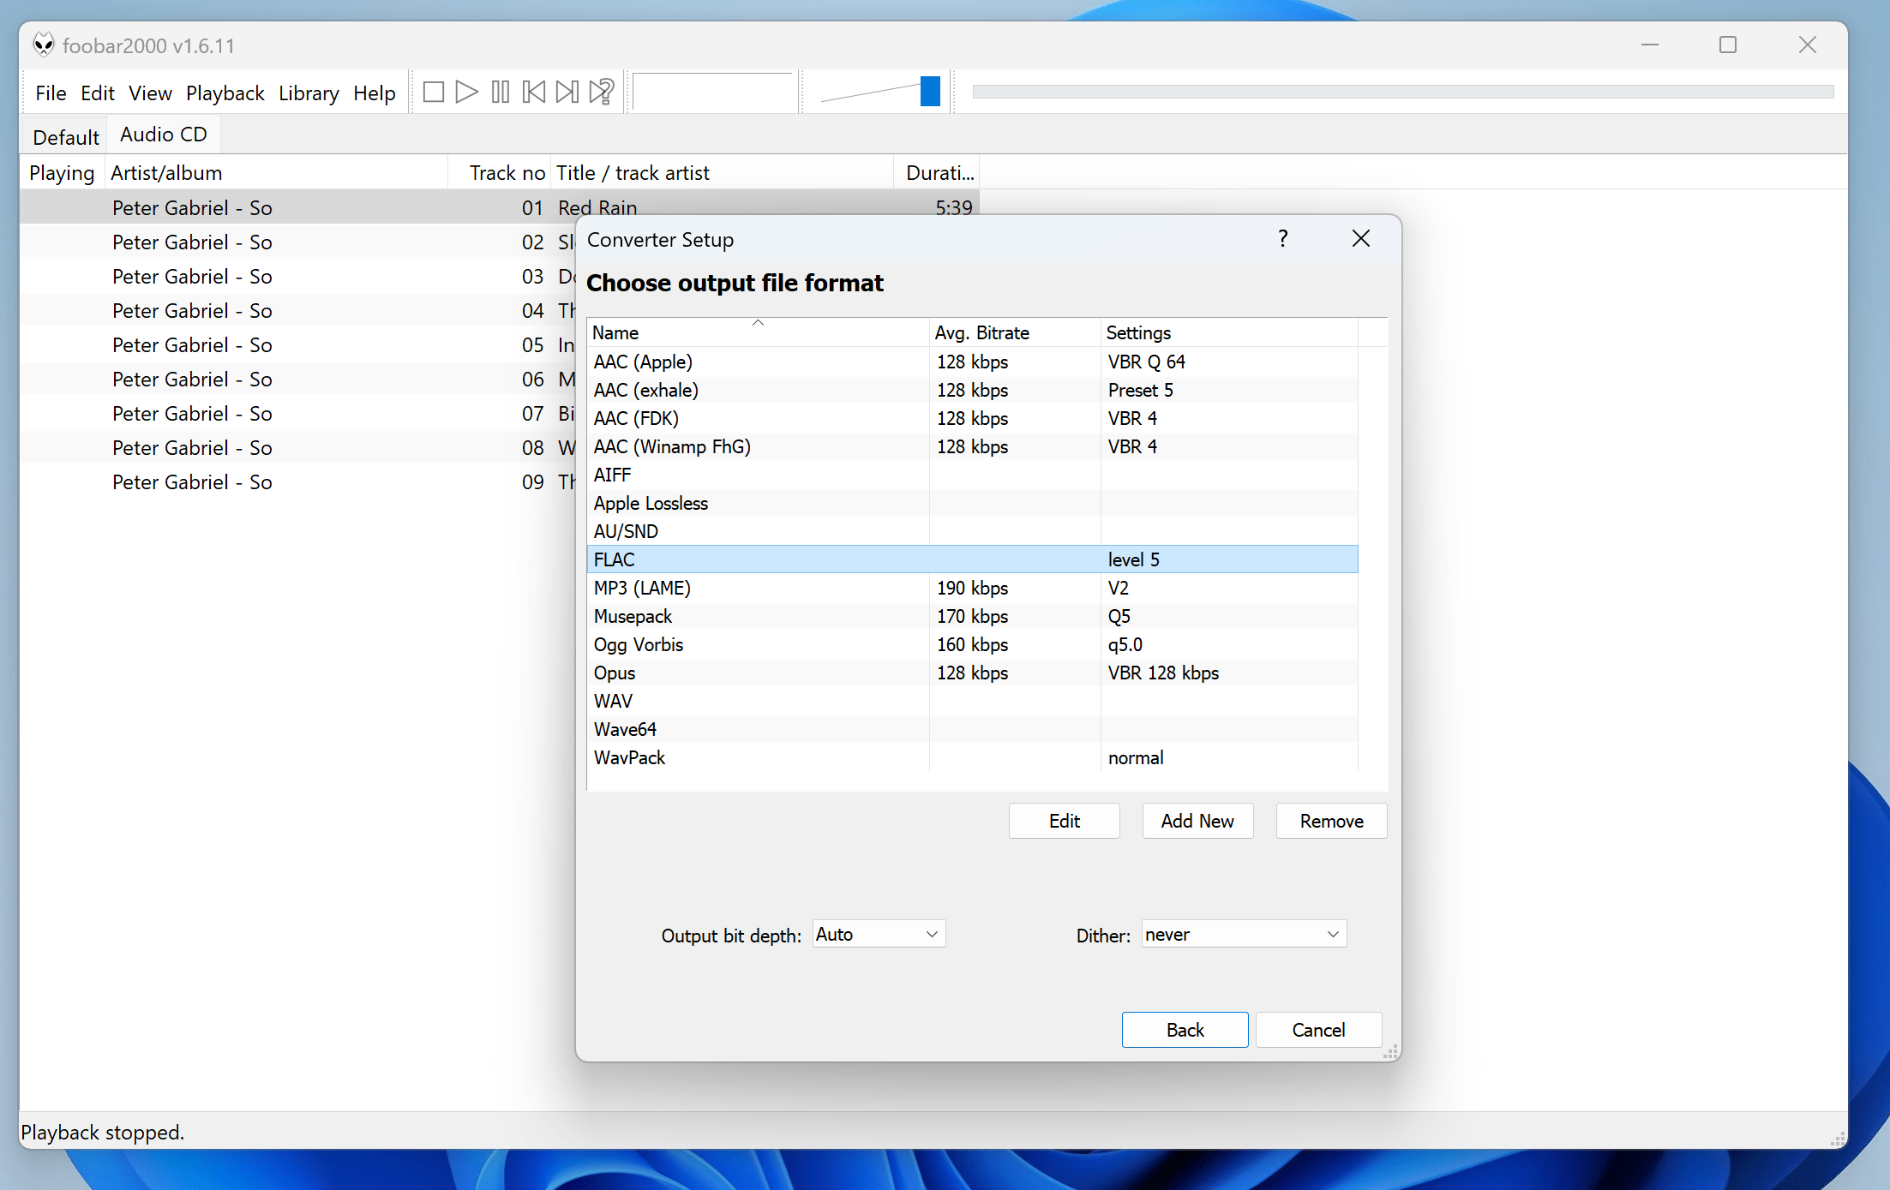
Task: Click the Cancel button
Action: coord(1318,1030)
